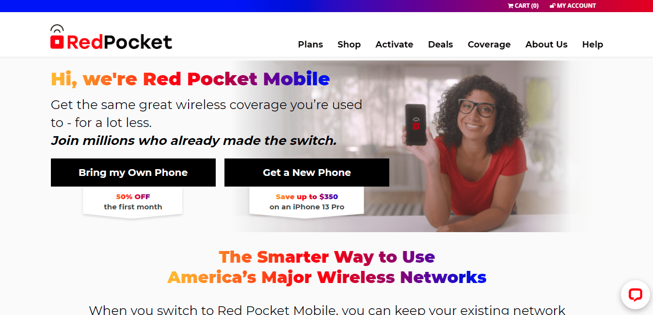Click the Bring my Own Phone button
Image resolution: width=653 pixels, height=315 pixels.
133,173
